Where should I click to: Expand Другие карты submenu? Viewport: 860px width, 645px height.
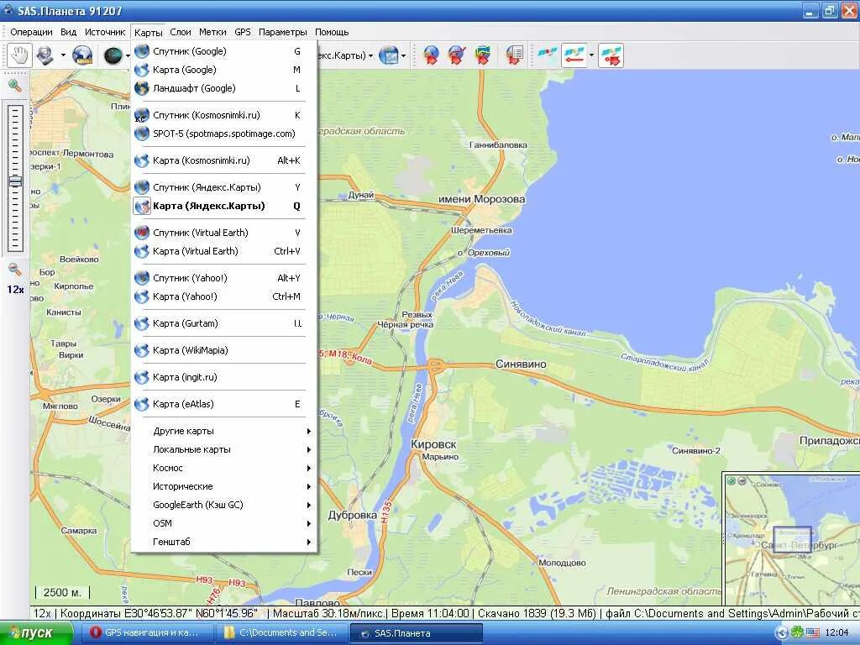[223, 431]
